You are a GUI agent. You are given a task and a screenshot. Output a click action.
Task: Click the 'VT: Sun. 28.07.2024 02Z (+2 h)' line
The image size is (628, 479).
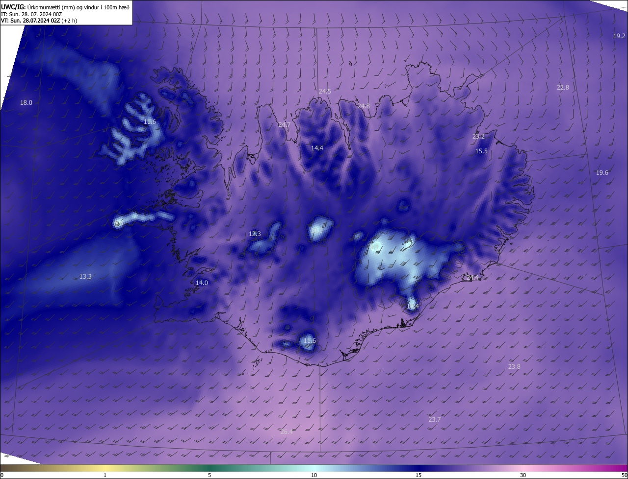(x=39, y=21)
